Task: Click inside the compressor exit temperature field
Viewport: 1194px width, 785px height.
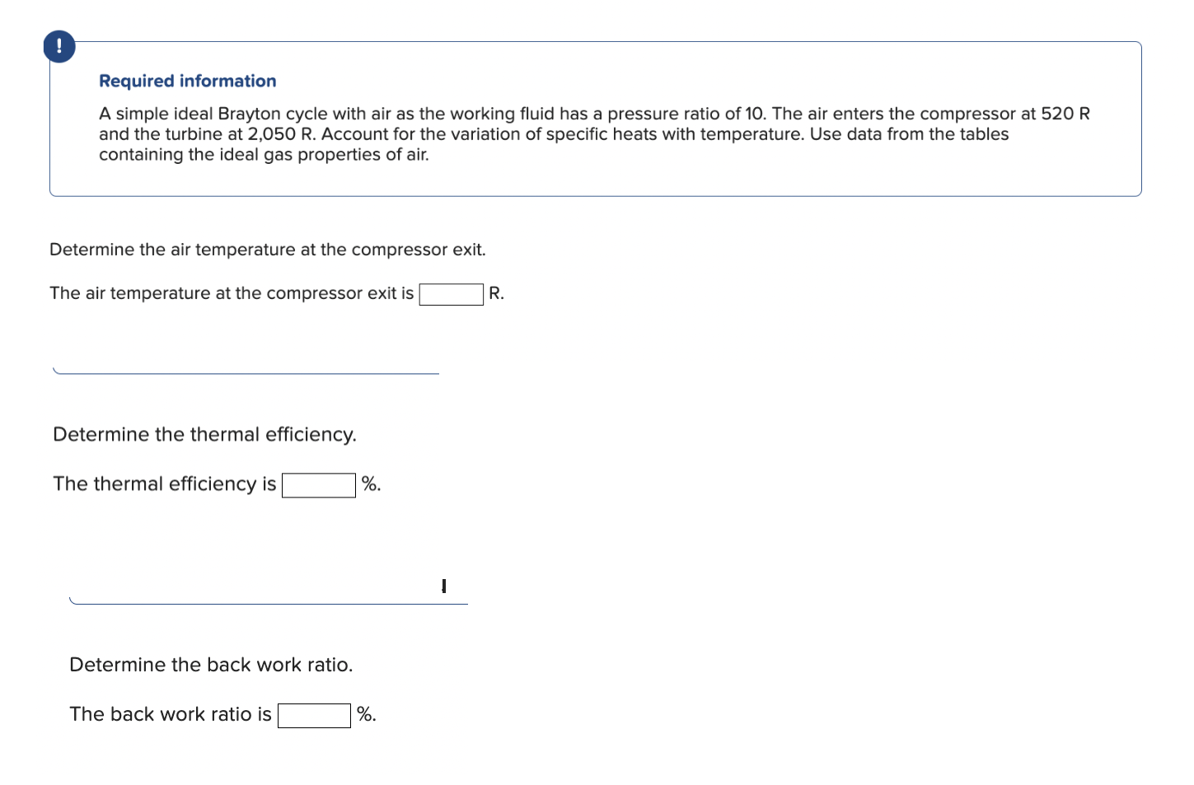Action: [451, 293]
